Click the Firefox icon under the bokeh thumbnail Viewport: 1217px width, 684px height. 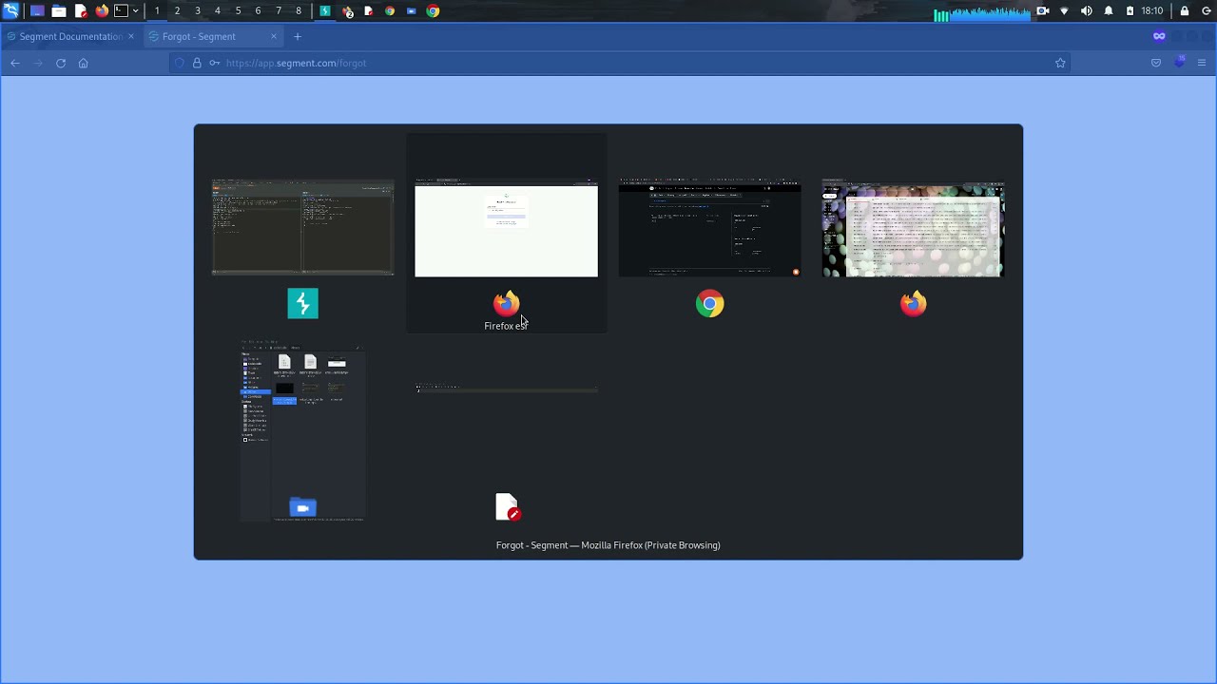click(913, 304)
